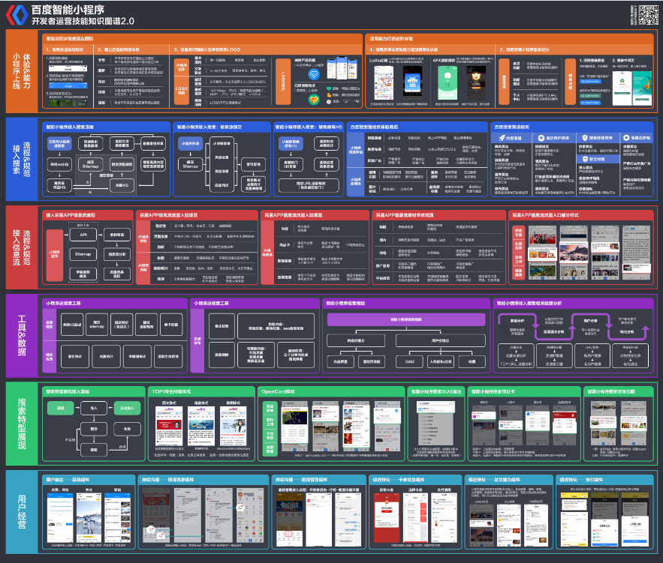663x563 pixels.
Task: Open the OpenCard样式 panel heading
Action: pyautogui.click(x=279, y=391)
